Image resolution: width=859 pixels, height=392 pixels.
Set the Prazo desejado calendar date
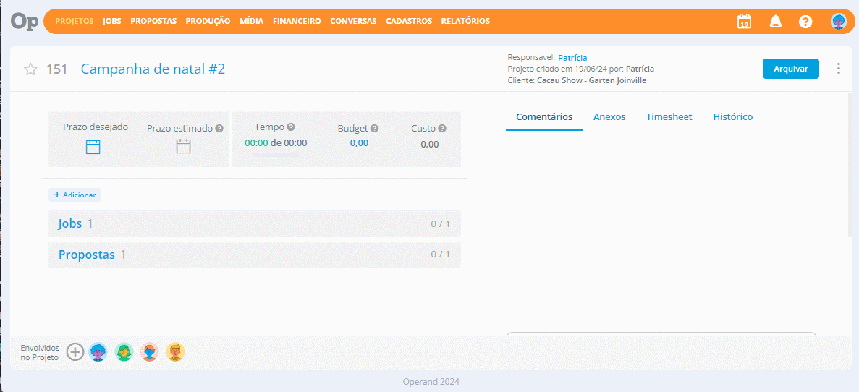(x=93, y=147)
